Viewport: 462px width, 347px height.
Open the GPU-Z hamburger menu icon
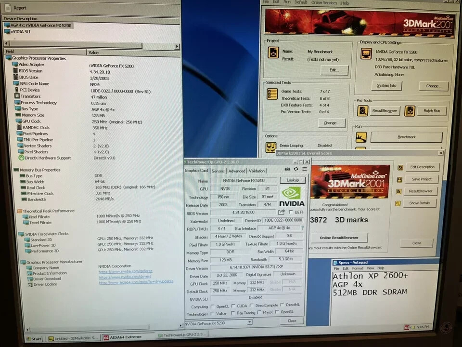click(304, 169)
